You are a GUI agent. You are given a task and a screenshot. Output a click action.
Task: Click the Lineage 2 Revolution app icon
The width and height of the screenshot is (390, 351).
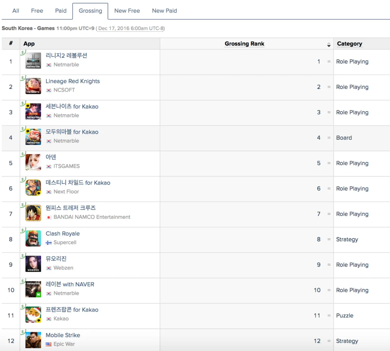(x=33, y=61)
